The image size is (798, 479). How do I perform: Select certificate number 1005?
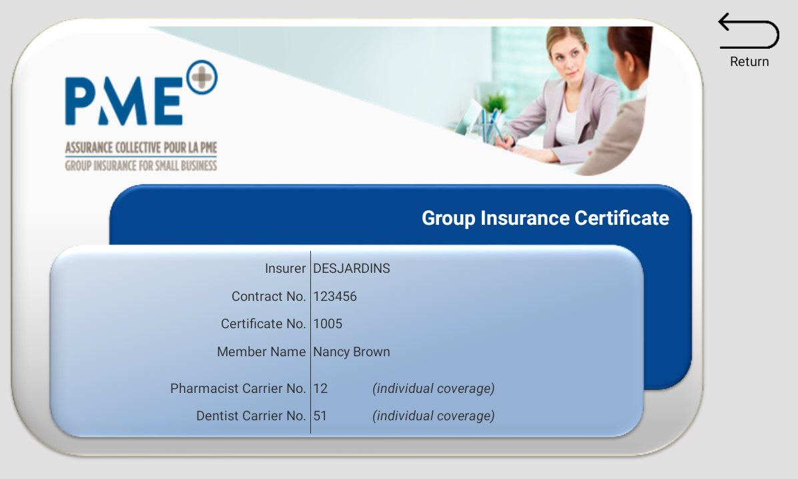click(328, 324)
